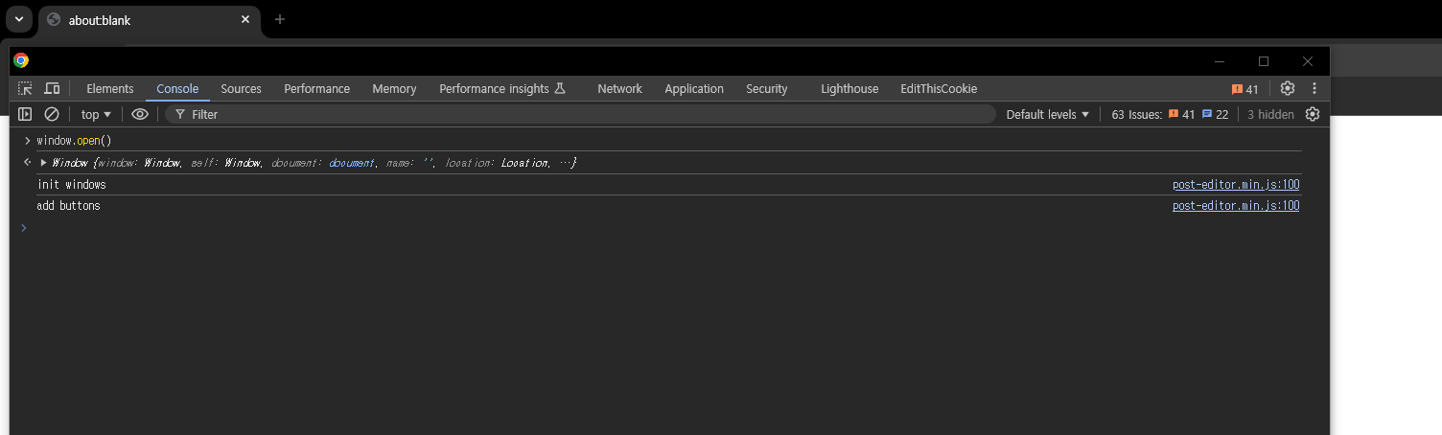
Task: Open post-editor.min.js:100 link for add buttons
Action: 1236,206
